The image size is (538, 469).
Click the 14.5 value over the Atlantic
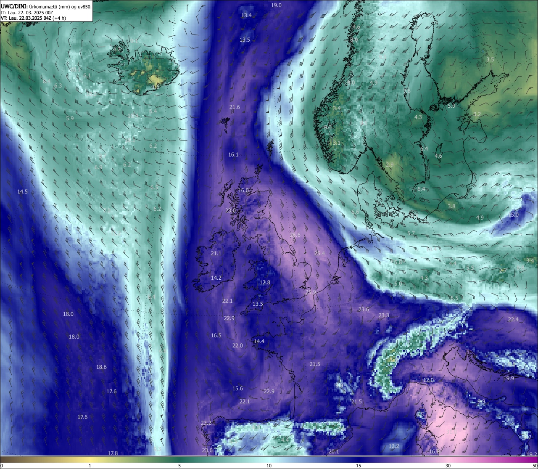22,192
